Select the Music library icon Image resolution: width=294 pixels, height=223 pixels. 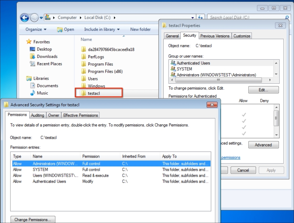tap(33, 93)
